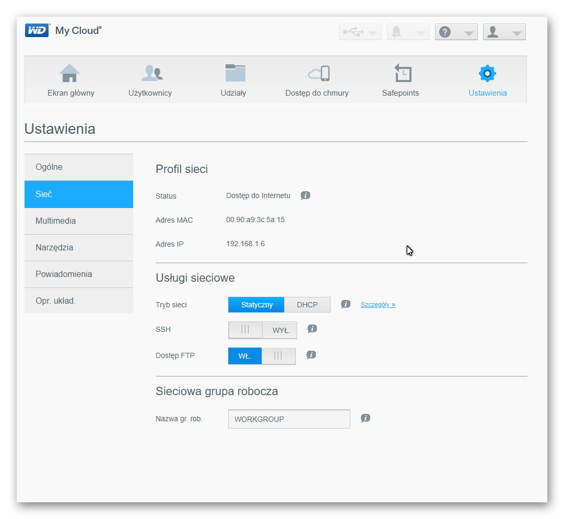Open the Dostęp do chmury icon

(x=319, y=73)
